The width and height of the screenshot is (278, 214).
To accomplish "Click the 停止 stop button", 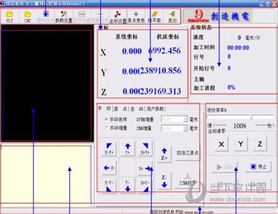I will click(258, 167).
